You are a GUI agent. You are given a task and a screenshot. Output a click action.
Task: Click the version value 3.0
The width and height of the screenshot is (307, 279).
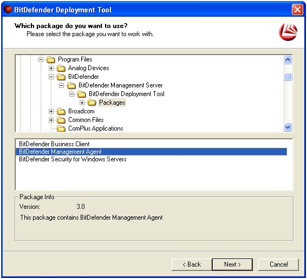pos(81,207)
